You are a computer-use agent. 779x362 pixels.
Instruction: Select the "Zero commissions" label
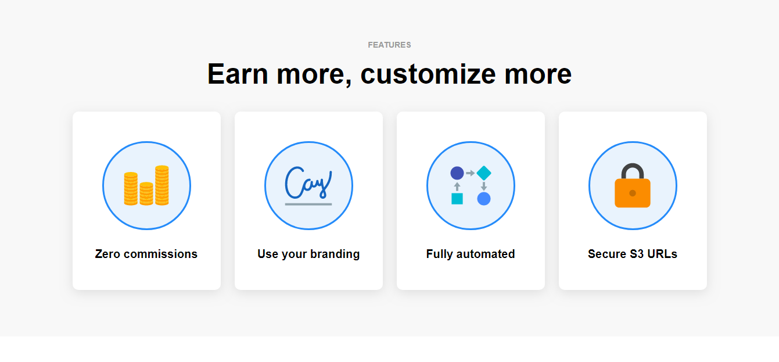(146, 254)
